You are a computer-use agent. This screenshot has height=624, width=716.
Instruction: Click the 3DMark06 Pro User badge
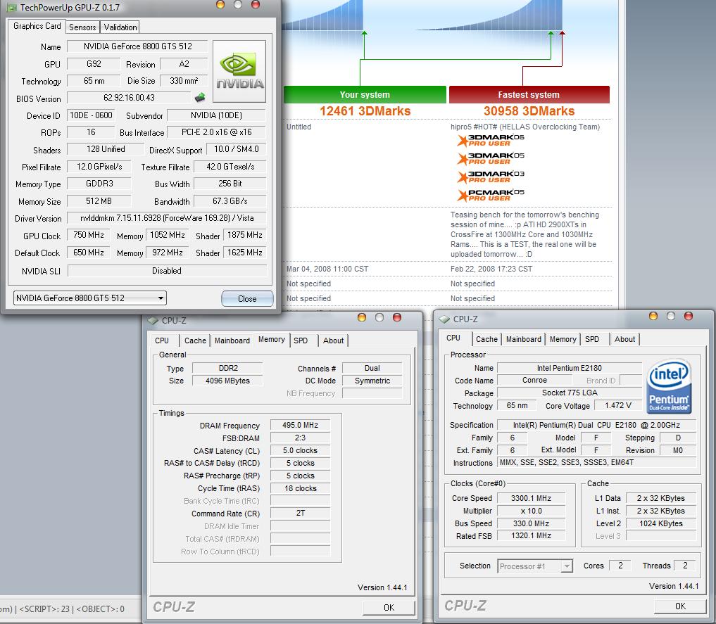tap(491, 141)
